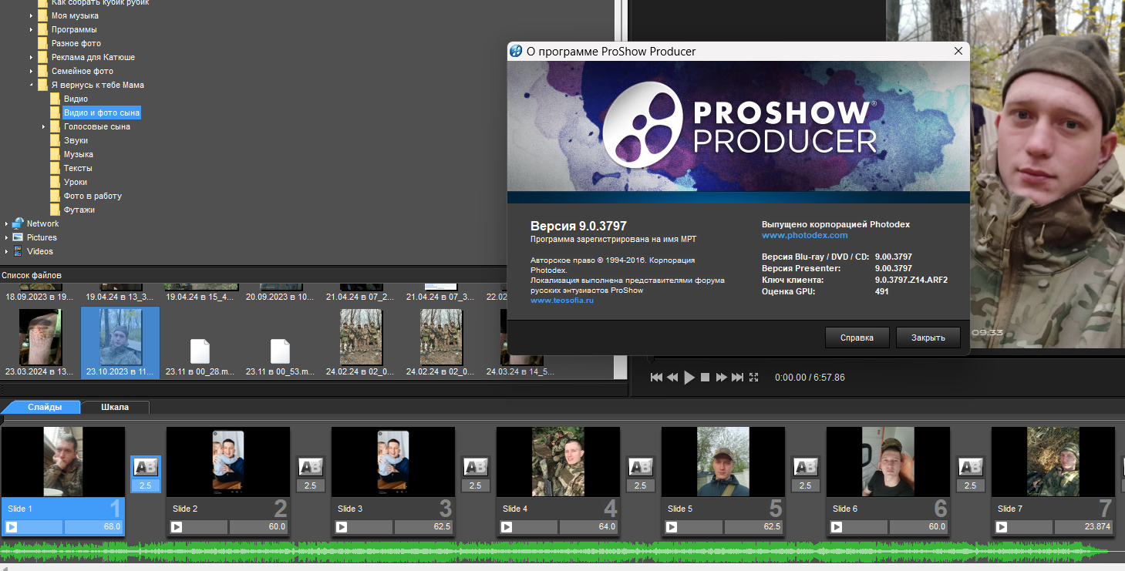Jump to the end of the show preview
The height and width of the screenshot is (571, 1125).
(x=737, y=378)
